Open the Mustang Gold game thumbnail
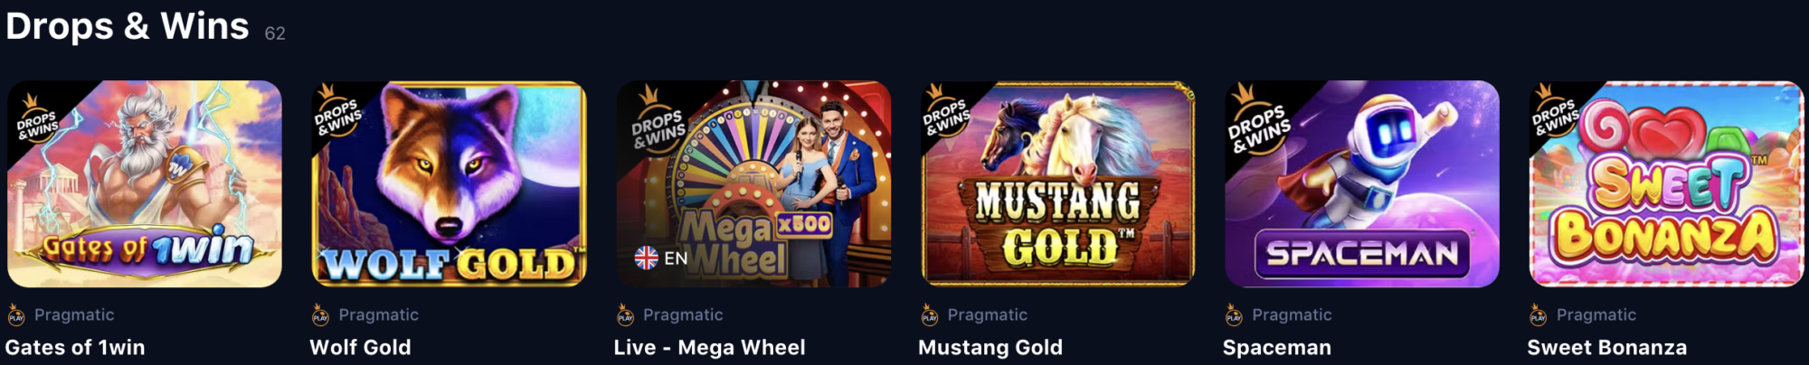This screenshot has height=365, width=1809. pos(1057,183)
